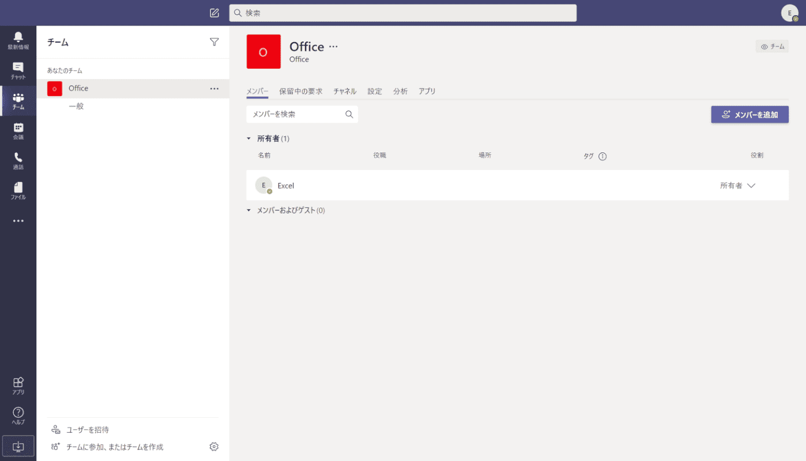The image size is (806, 461).
Task: Start a new chat with compose icon
Action: coord(214,13)
